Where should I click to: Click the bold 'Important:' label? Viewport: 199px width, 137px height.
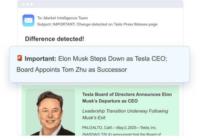click(x=40, y=59)
